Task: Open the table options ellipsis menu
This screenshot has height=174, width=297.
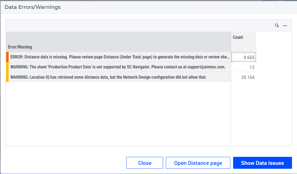Action: point(285,26)
